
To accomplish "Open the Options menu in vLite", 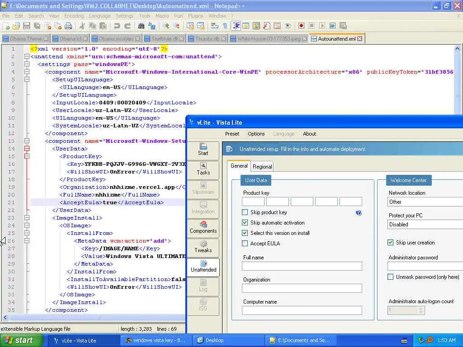I will click(x=256, y=134).
